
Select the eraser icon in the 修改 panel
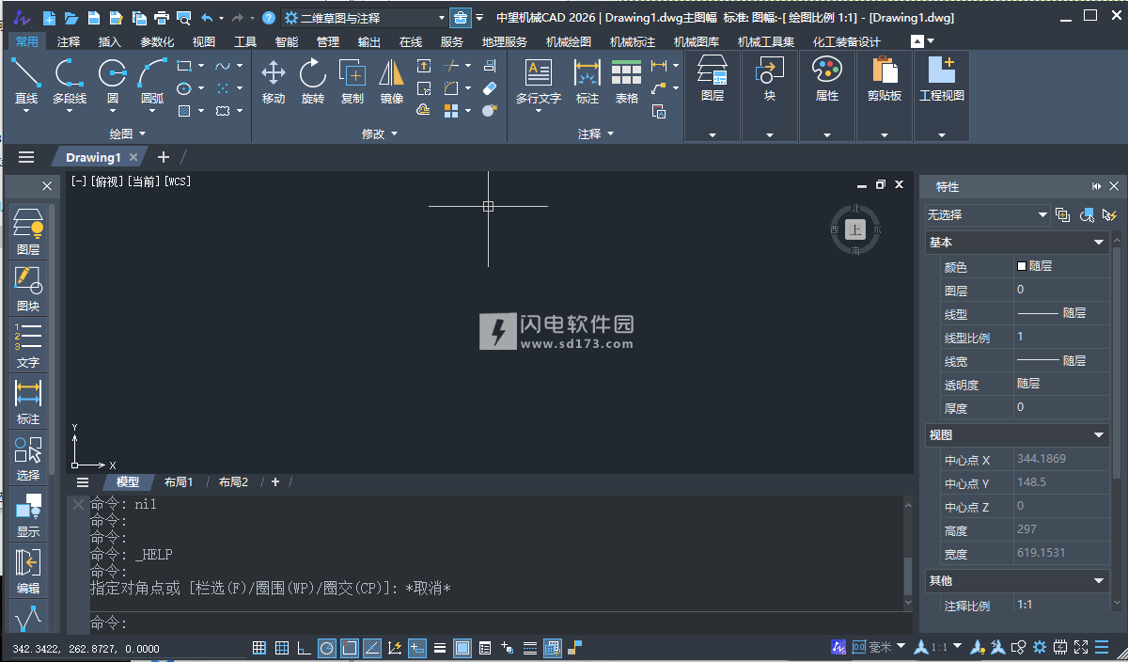click(x=489, y=88)
